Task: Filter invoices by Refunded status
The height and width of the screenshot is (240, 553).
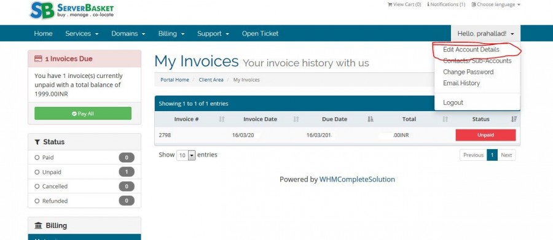Action: pyautogui.click(x=84, y=201)
